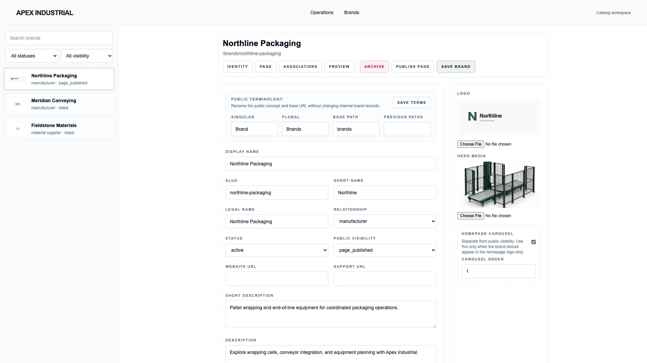Click the Northline logo thumbnail in brand list
The width and height of the screenshot is (647, 363).
[18, 79]
